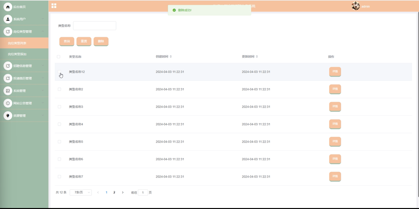Click the person icon beside 系统用户
The width and height of the screenshot is (419, 209).
(x=8, y=19)
